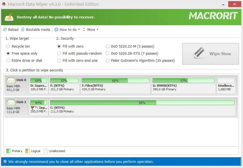Click the 57% usage bar of G: WWW
This screenshot has width=243, height=168.
click(x=184, y=80)
